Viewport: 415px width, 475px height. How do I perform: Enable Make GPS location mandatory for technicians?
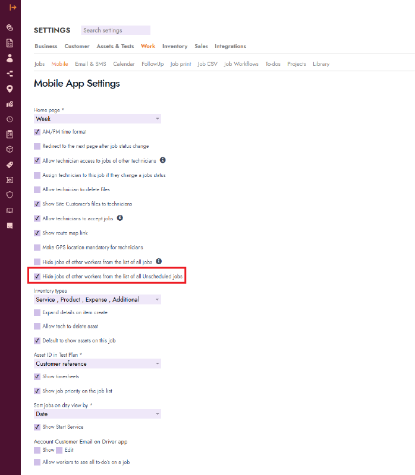tap(37, 248)
